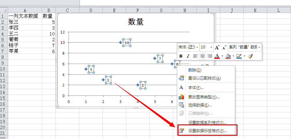The width and height of the screenshot is (291, 139).
Task: Select 更改图表类型(Y)... menu item
Action: tap(206, 97)
